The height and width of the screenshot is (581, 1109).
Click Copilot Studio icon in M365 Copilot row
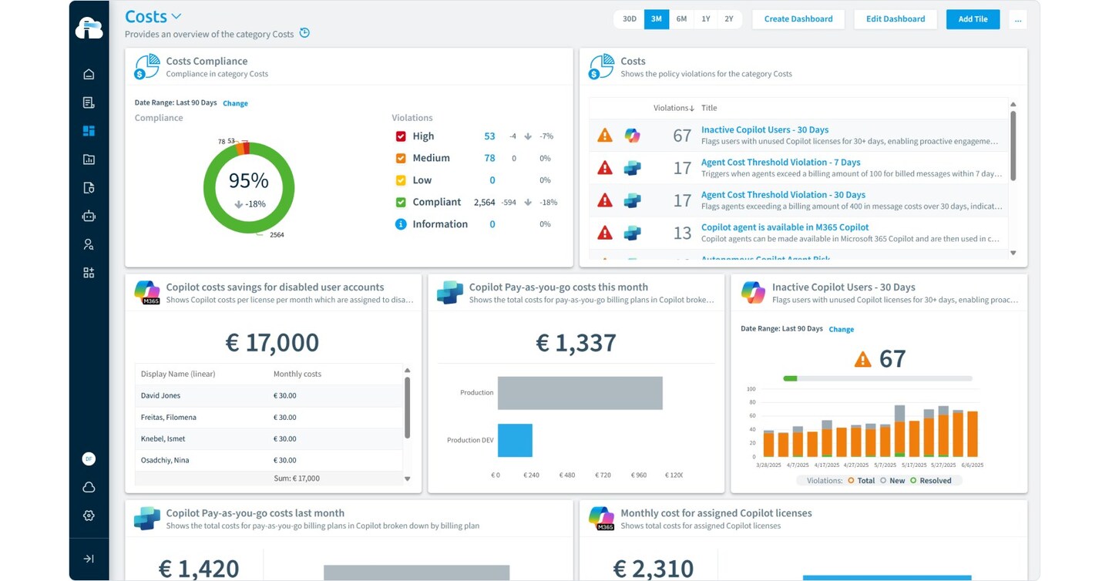[x=632, y=233]
